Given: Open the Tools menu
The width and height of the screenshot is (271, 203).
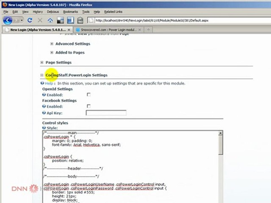Looking at the screenshot, I should (86, 12).
